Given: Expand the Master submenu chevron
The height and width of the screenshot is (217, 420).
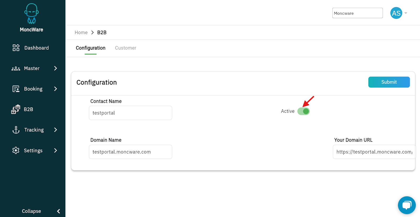Looking at the screenshot, I should [55, 68].
